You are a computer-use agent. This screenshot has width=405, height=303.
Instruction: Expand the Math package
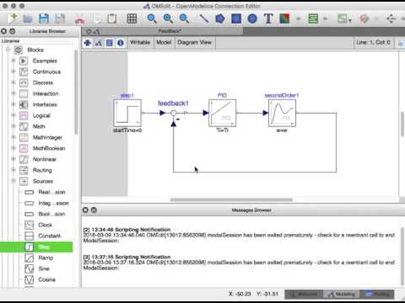13,126
